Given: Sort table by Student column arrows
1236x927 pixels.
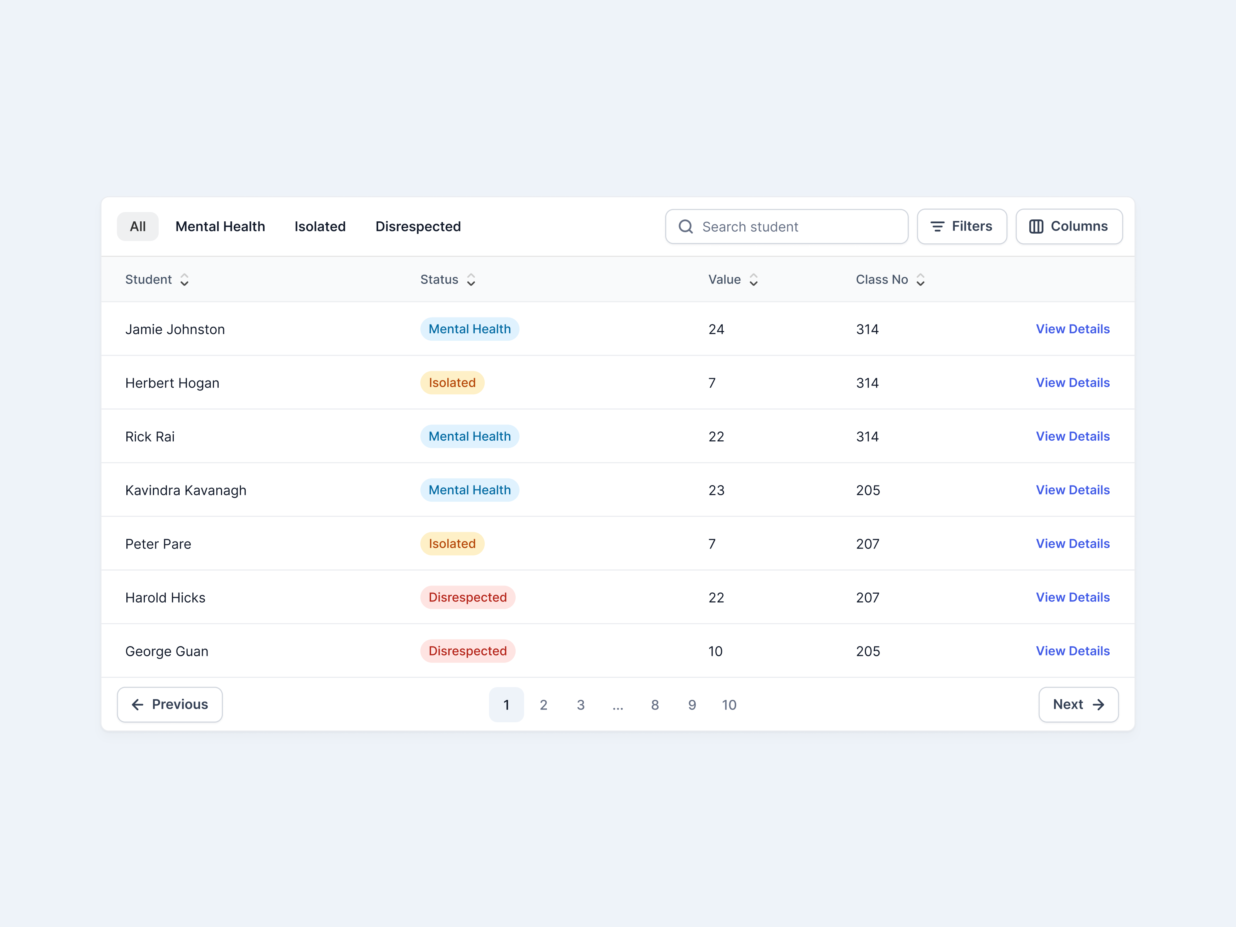Looking at the screenshot, I should pyautogui.click(x=184, y=280).
